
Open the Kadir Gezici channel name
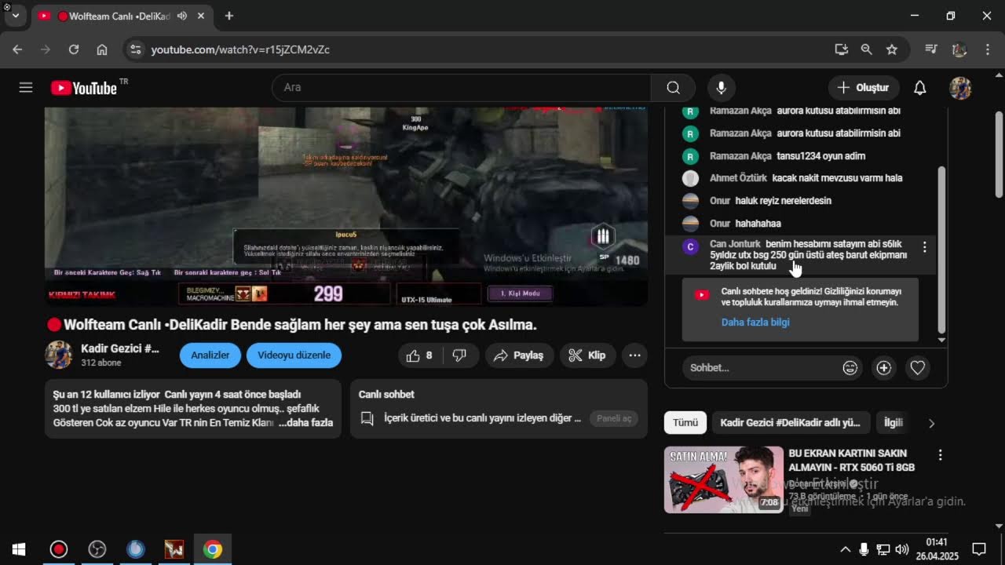tap(120, 348)
